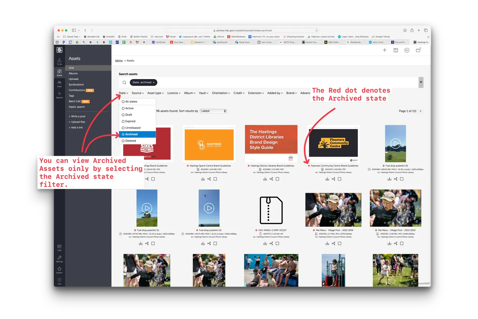Open Settings from the left rail
Screen dimensions: 478x319
[x=59, y=259]
